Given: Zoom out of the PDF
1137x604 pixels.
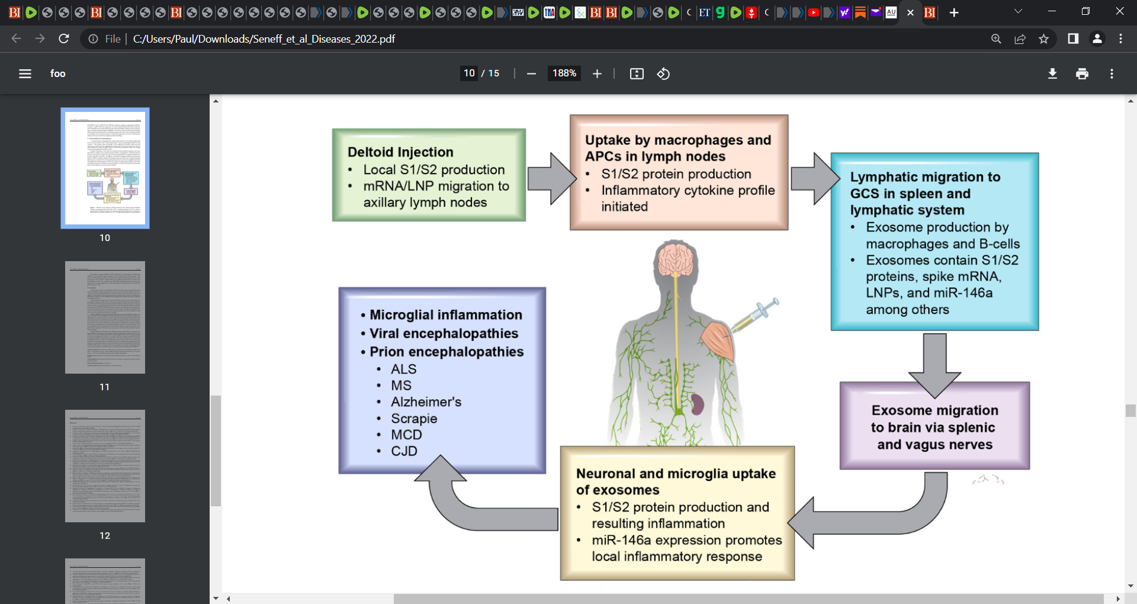Looking at the screenshot, I should click(531, 73).
